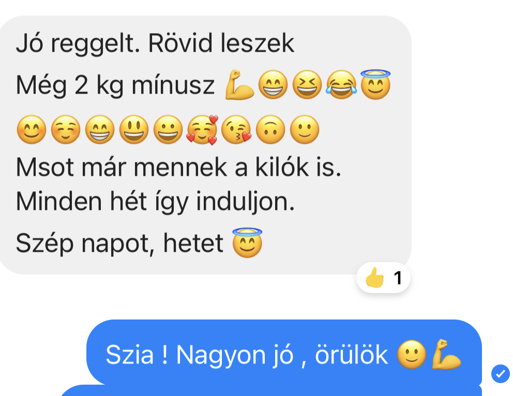Click the squinting laughing face emoji
513x396 pixels.
click(307, 85)
